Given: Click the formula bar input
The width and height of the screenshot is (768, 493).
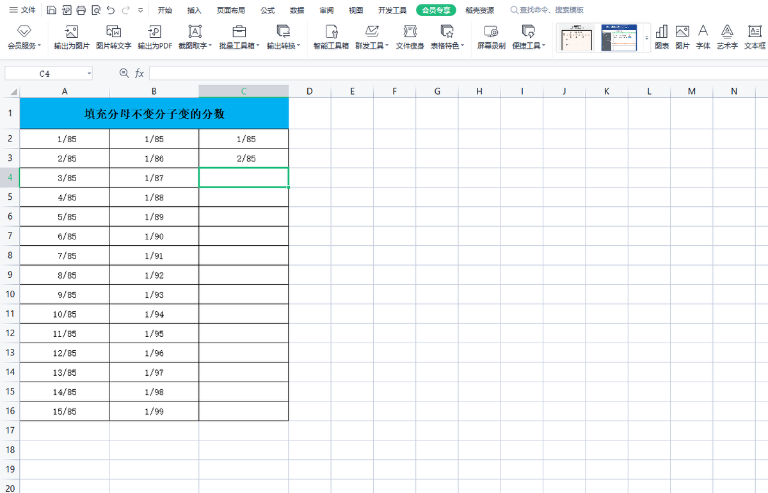Looking at the screenshot, I should tap(458, 74).
